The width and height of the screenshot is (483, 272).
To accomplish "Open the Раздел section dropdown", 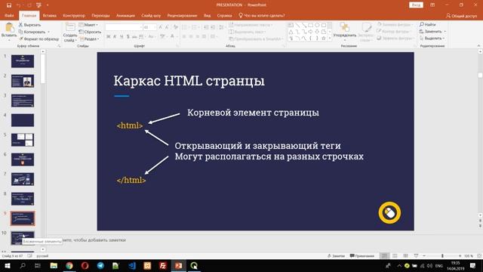I will coord(89,39).
